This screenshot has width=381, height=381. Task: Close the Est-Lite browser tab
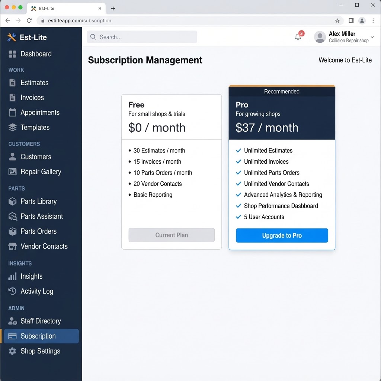100,9
